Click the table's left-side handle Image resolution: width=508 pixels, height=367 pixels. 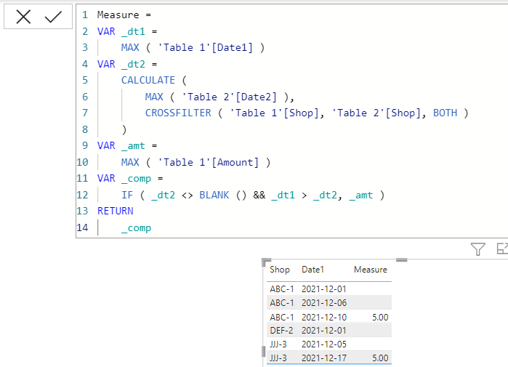(x=263, y=352)
